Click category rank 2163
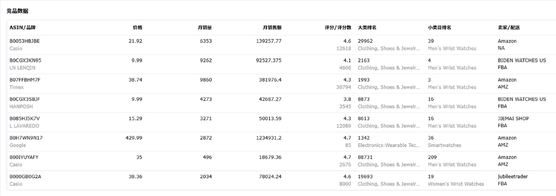Image resolution: width=556 pixels, height=196 pixels. point(364,61)
